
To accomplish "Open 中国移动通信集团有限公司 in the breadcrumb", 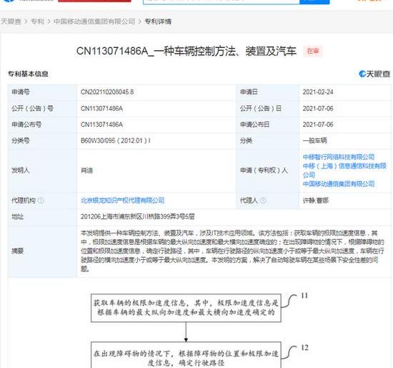I will [94, 21].
